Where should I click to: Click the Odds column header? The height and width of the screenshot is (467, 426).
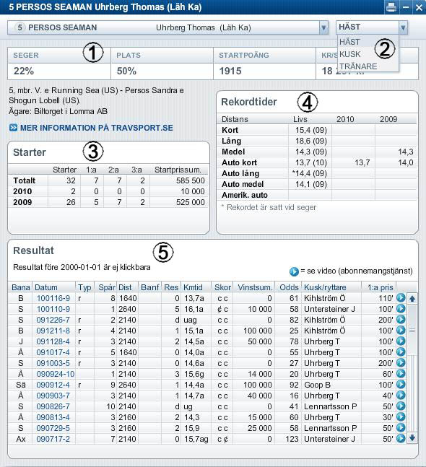click(x=289, y=287)
